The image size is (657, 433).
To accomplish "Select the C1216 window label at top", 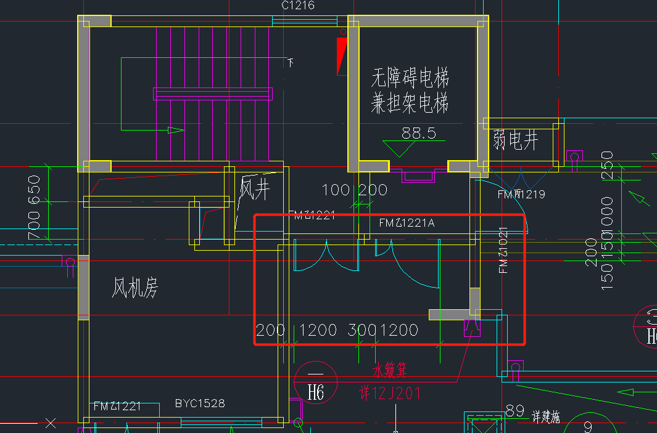I will [298, 5].
